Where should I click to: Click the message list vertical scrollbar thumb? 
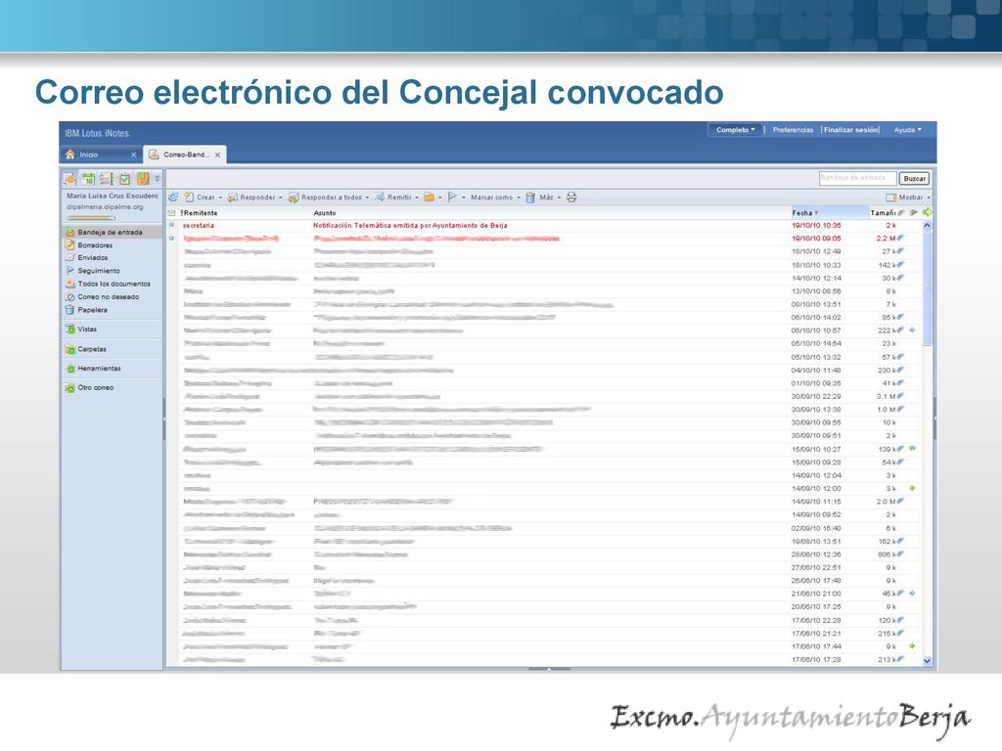(928, 287)
